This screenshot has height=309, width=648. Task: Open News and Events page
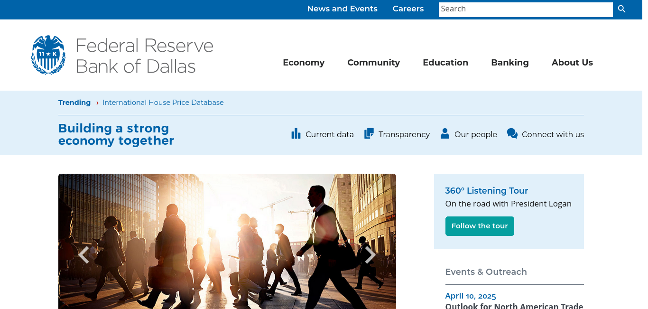(x=343, y=9)
